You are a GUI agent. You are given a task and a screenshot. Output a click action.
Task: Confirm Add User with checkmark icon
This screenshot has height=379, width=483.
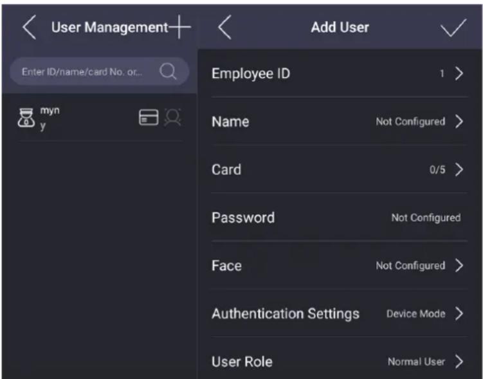pos(453,28)
